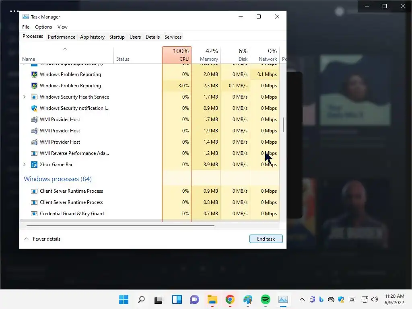Click the horizontal scrollbar in process list

120,225
